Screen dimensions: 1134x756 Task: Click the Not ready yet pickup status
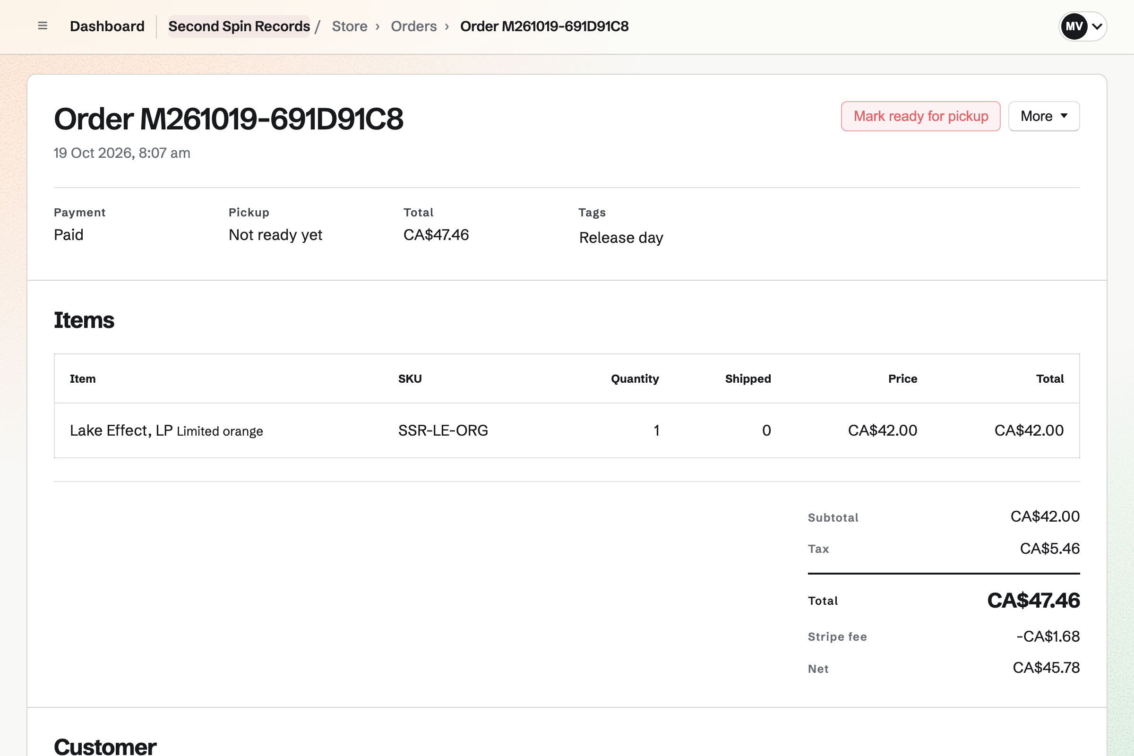275,235
